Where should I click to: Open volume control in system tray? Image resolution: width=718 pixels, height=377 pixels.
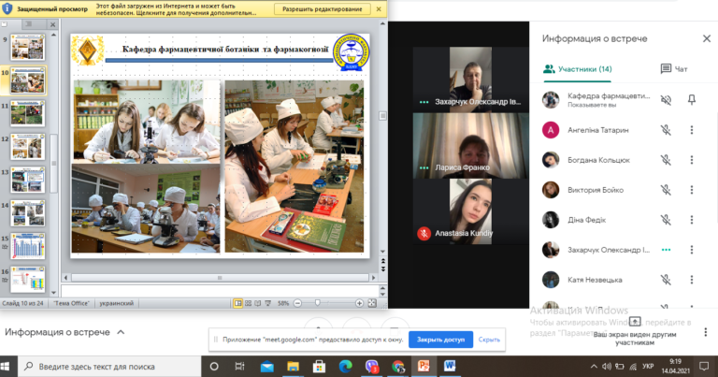pos(606,367)
